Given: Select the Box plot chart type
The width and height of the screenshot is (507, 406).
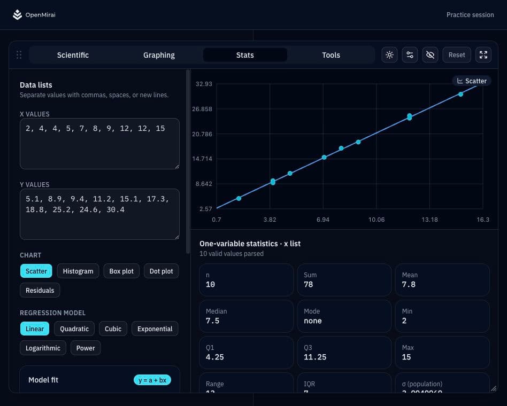Looking at the screenshot, I should (x=121, y=271).
